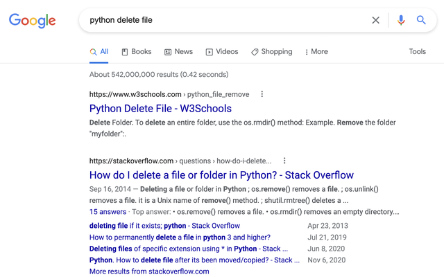444x277 pixels.
Task: Open the Tools options
Action: click(x=417, y=51)
